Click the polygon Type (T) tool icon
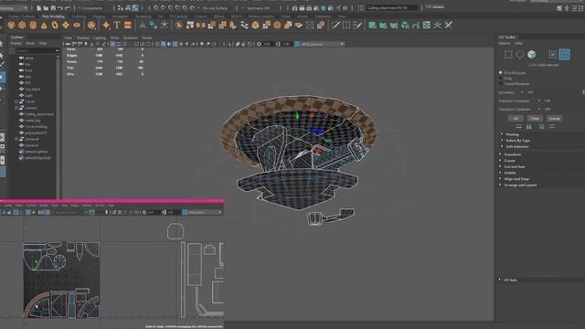Viewport: 585px width, 329px height. click(x=117, y=25)
